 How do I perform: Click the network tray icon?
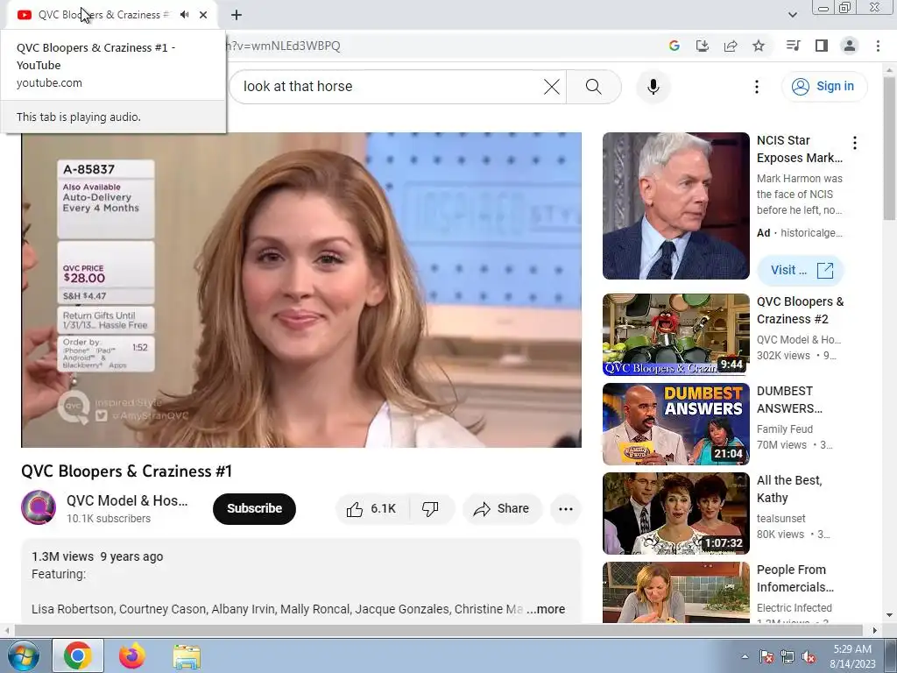point(788,656)
